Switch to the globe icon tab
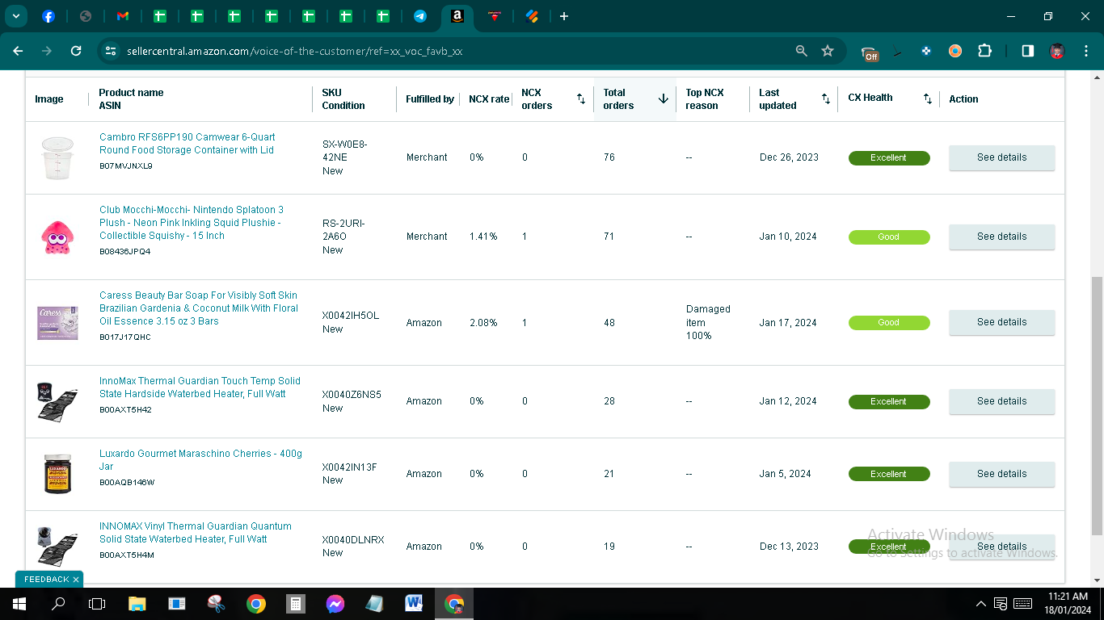This screenshot has width=1104, height=620. coord(86,16)
